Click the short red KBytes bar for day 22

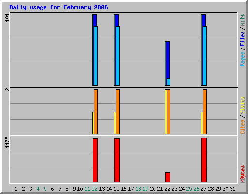[168, 177]
